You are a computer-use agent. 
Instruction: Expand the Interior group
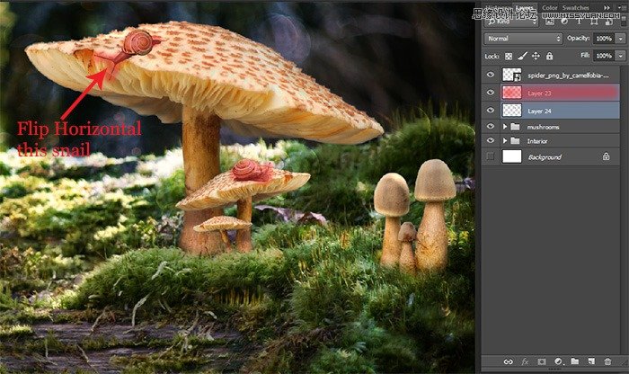pyautogui.click(x=505, y=141)
